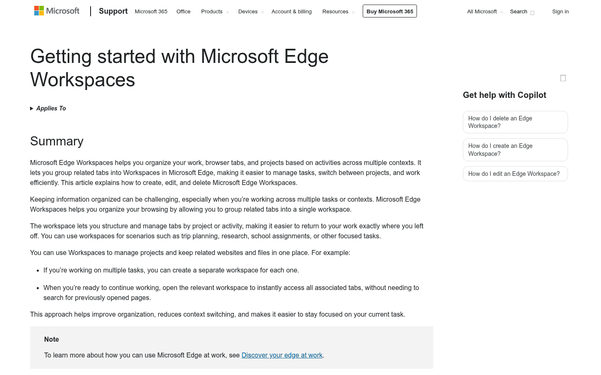Open the Microsoft 365 menu item
Image resolution: width=601 pixels, height=375 pixels.
pos(151,12)
